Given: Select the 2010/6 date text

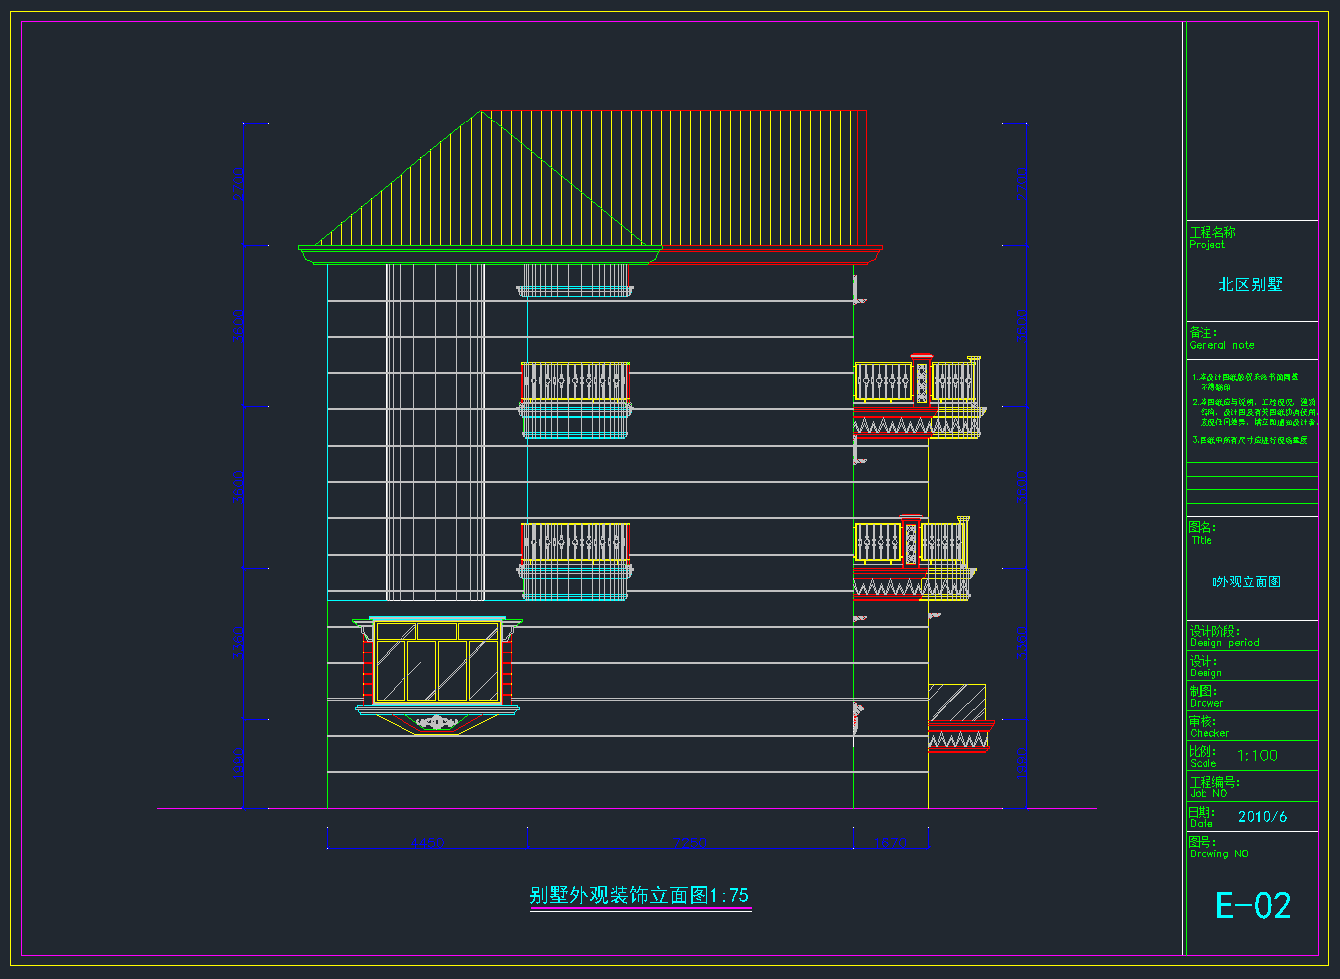Looking at the screenshot, I should pos(1261,817).
